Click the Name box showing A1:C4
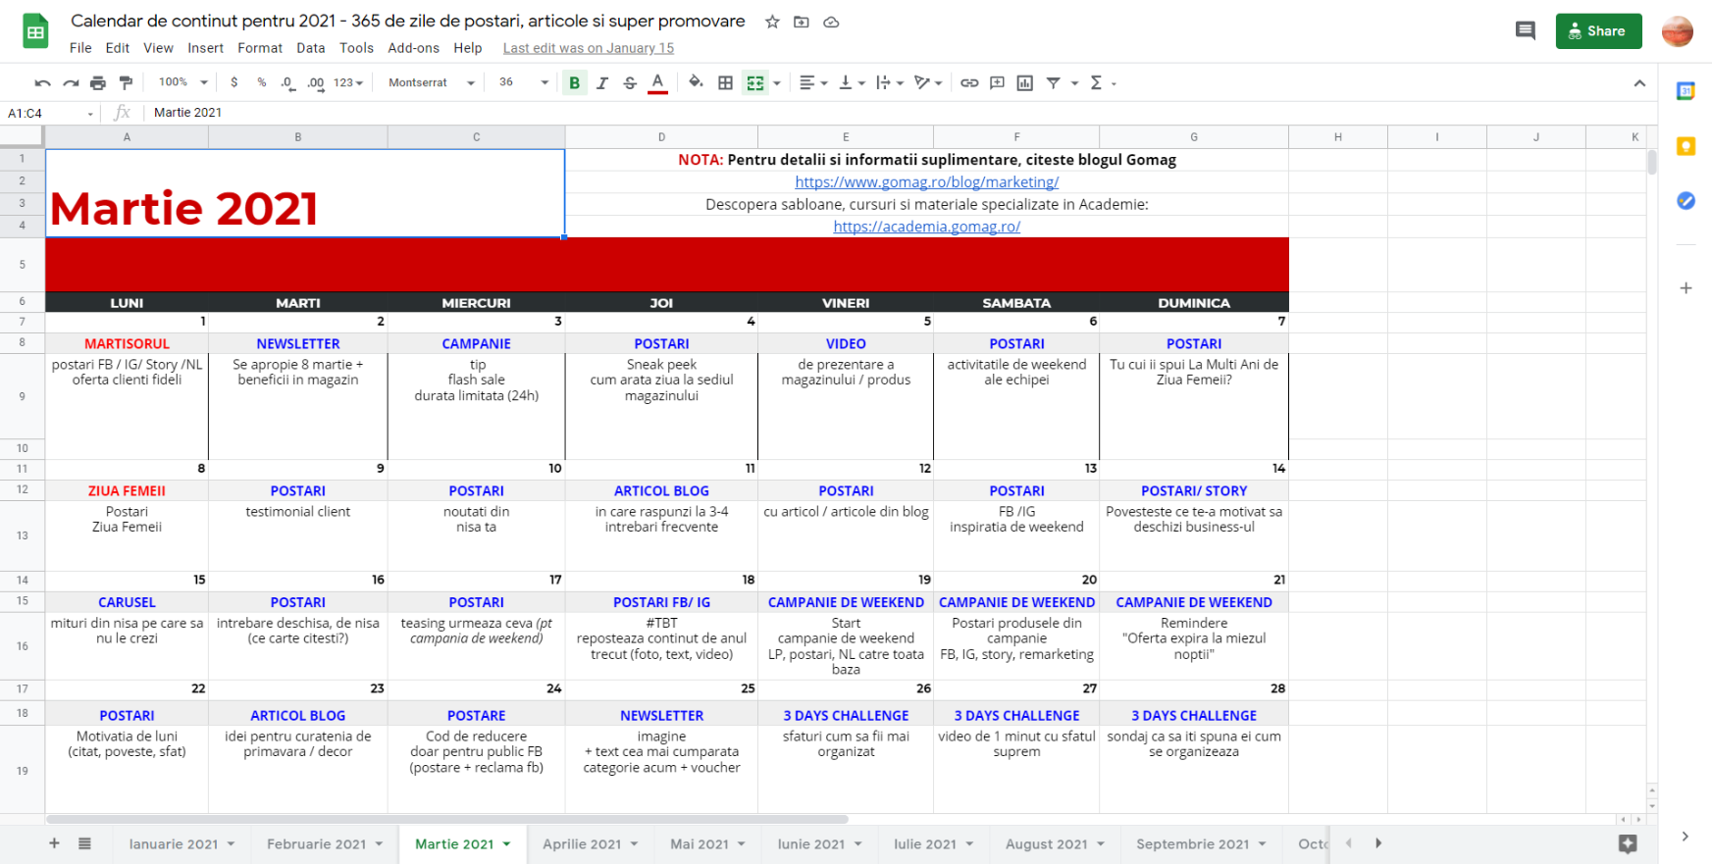 (x=51, y=113)
